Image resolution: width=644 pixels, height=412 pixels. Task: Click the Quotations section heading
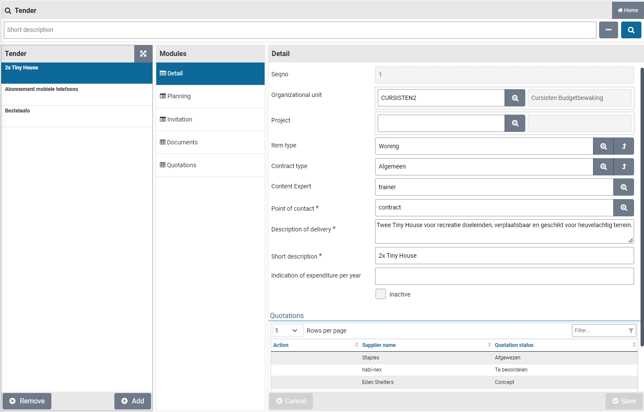click(x=287, y=316)
